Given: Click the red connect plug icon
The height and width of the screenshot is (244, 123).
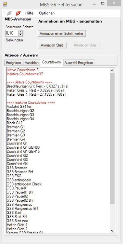Looking at the screenshot, I should pyautogui.click(x=18, y=13).
